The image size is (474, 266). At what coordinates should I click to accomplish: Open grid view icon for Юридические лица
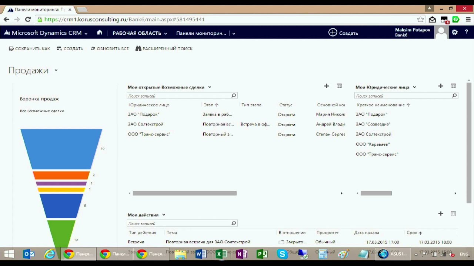pyautogui.click(x=453, y=86)
